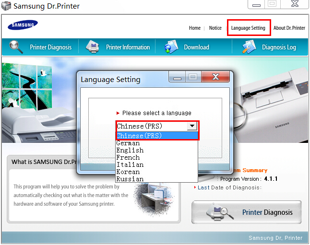Pick French from the language list
Image resolution: width=310 pixels, height=245 pixels.
point(157,157)
